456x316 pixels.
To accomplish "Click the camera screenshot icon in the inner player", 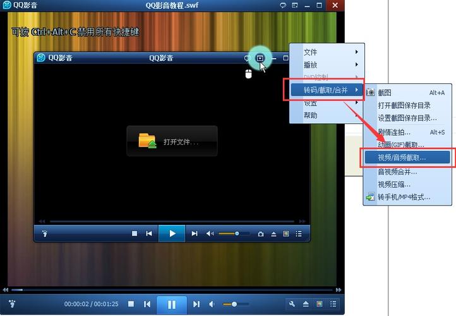I will (x=261, y=234).
